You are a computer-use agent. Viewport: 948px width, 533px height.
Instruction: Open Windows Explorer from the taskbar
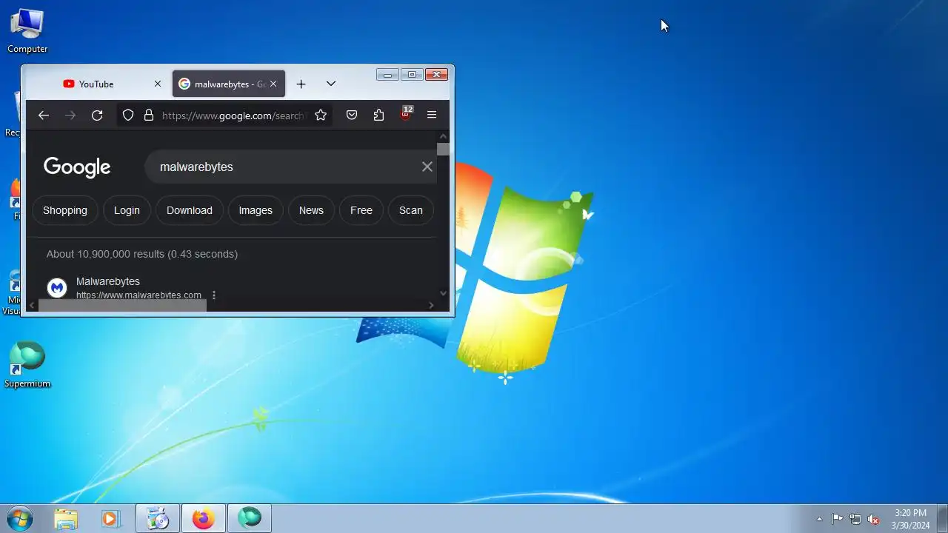coord(66,519)
